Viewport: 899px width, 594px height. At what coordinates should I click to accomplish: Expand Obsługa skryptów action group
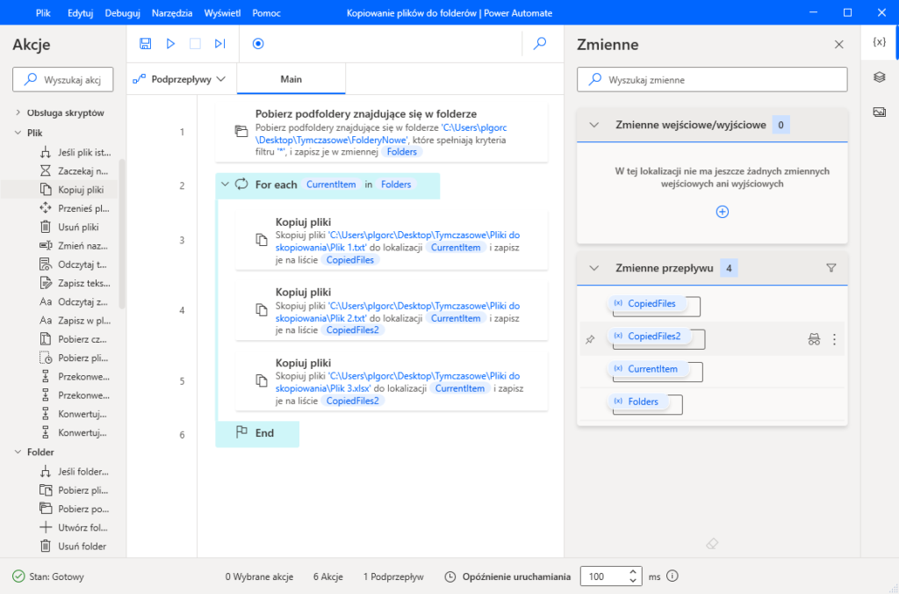pos(18,112)
